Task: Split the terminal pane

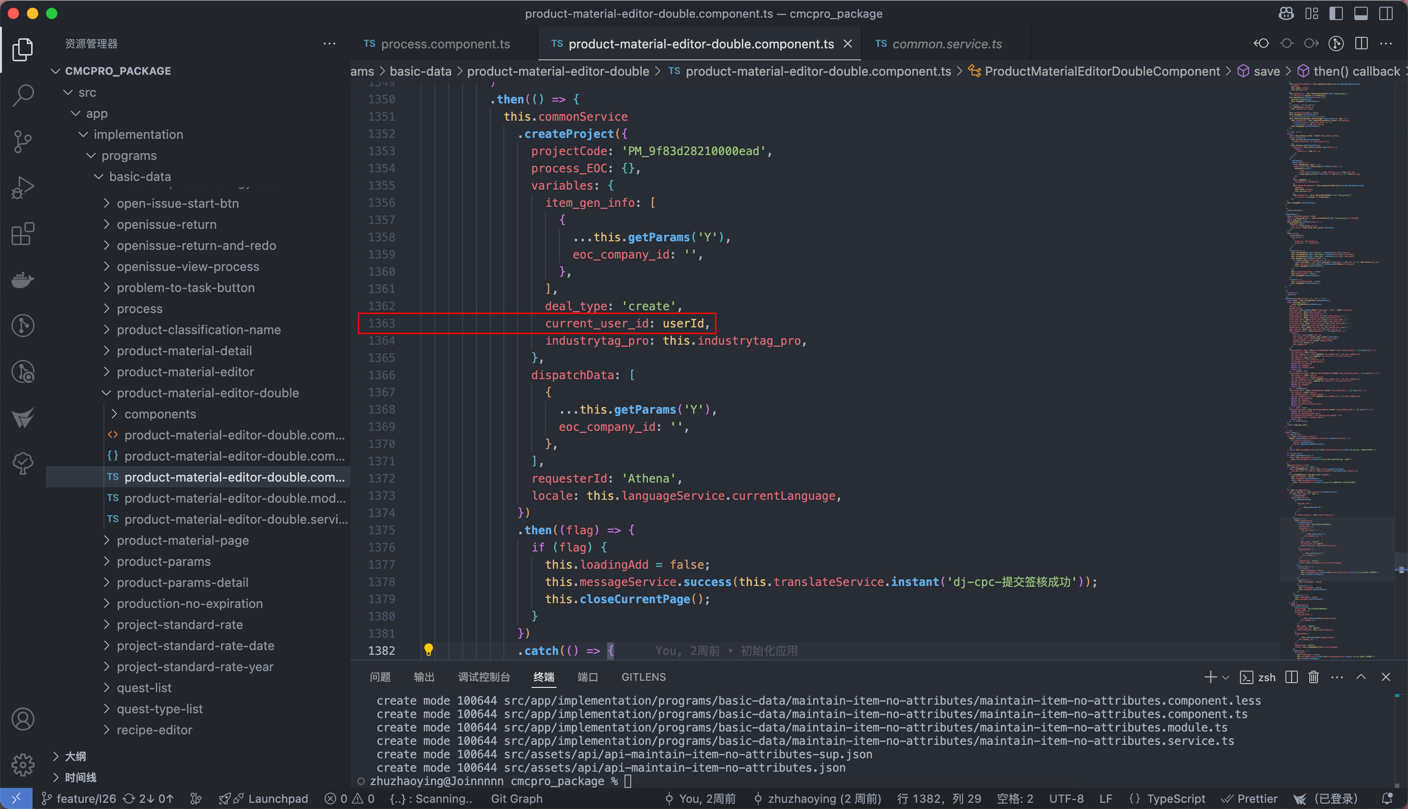Action: (x=1291, y=677)
